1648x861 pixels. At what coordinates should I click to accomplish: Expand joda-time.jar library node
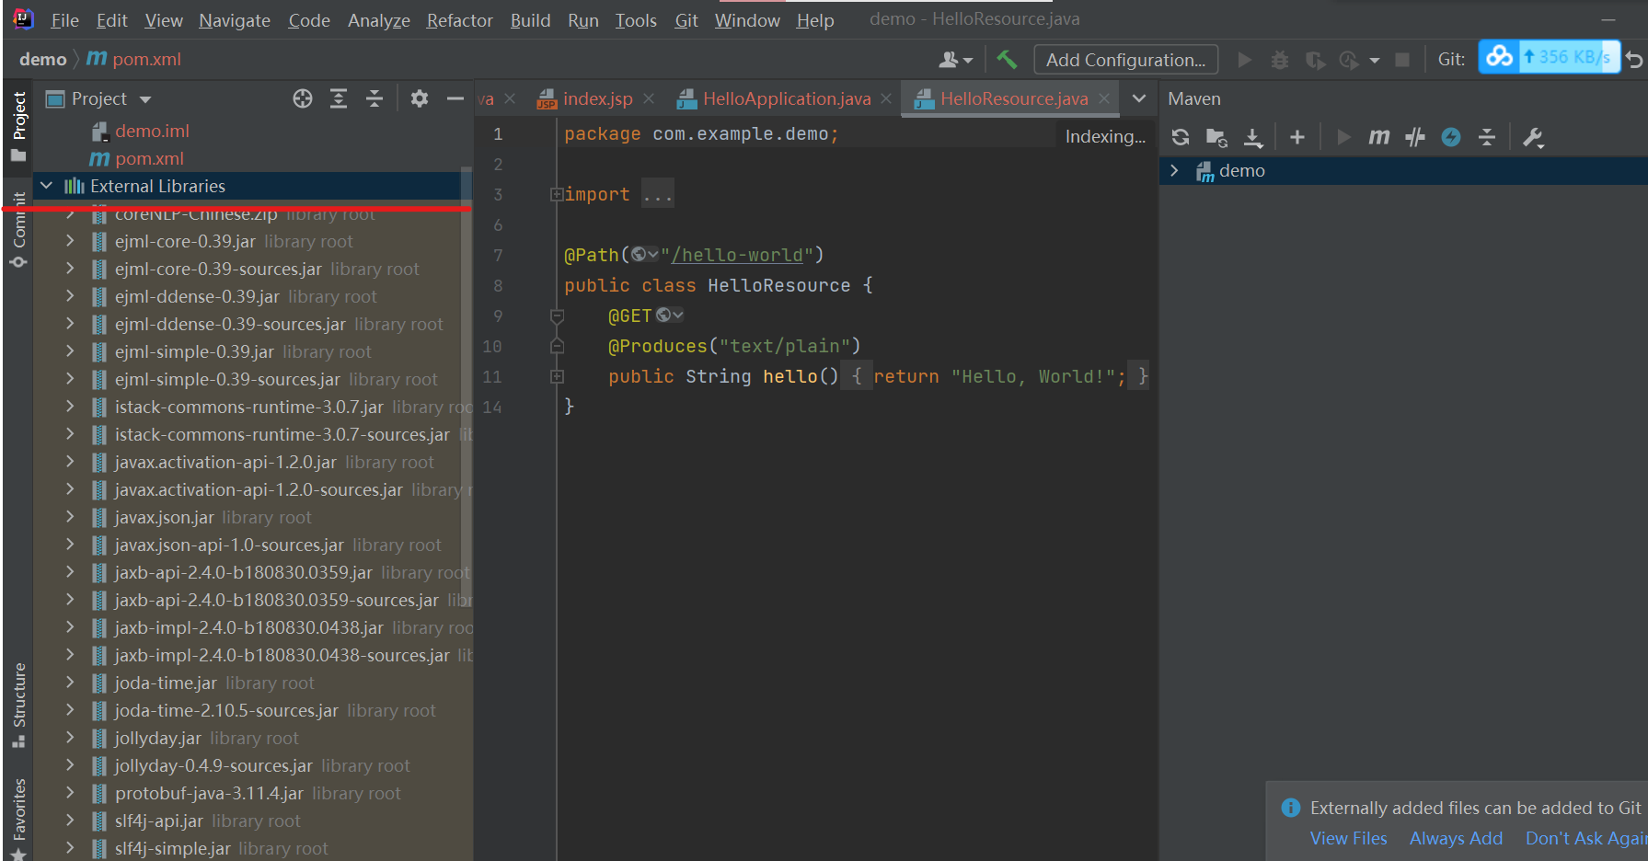(x=70, y=683)
